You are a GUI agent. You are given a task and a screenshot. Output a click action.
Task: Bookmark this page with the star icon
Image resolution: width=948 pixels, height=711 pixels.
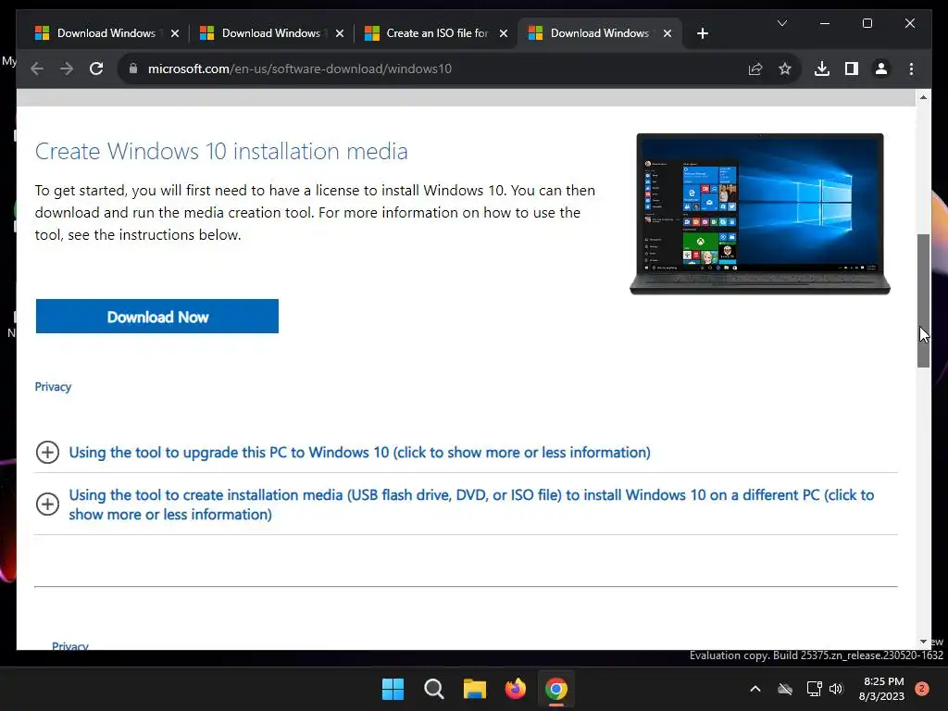pyautogui.click(x=785, y=69)
